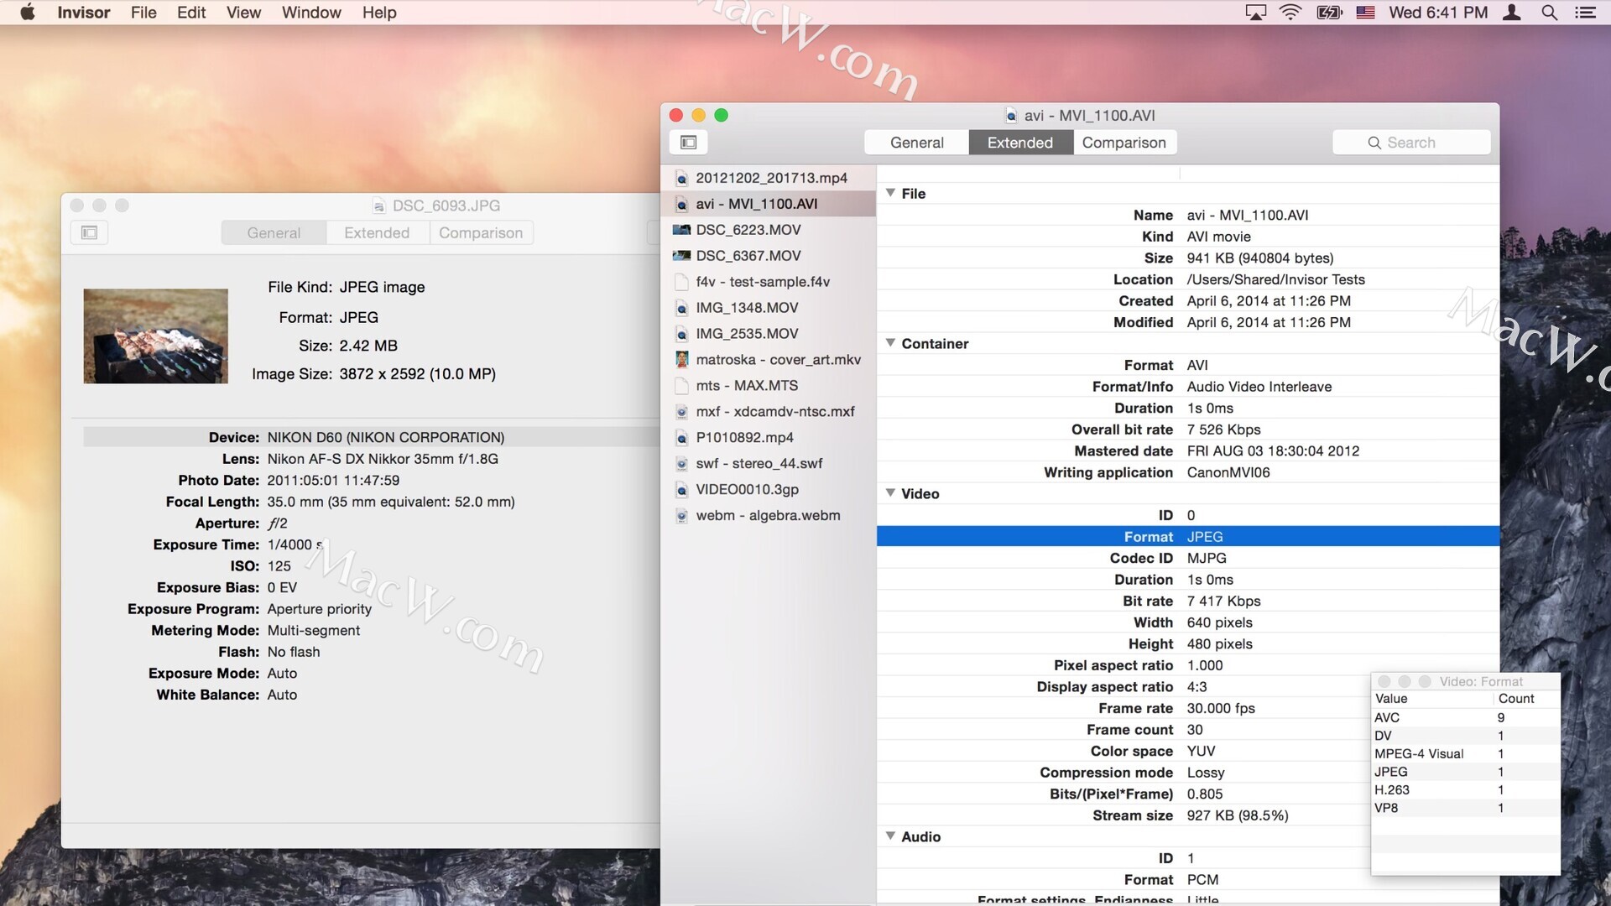Select AVC row in Video: Format panel

1465,718
